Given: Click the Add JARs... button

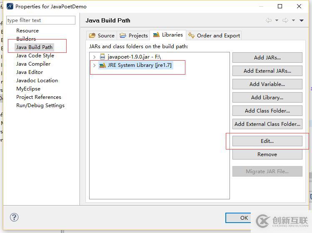Looking at the screenshot, I should coord(267,58).
